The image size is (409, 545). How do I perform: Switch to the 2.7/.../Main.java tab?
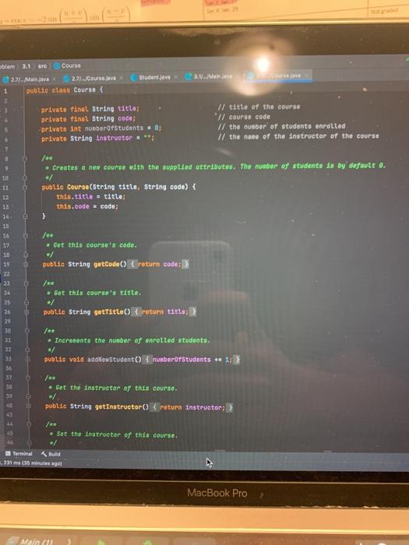click(x=29, y=79)
